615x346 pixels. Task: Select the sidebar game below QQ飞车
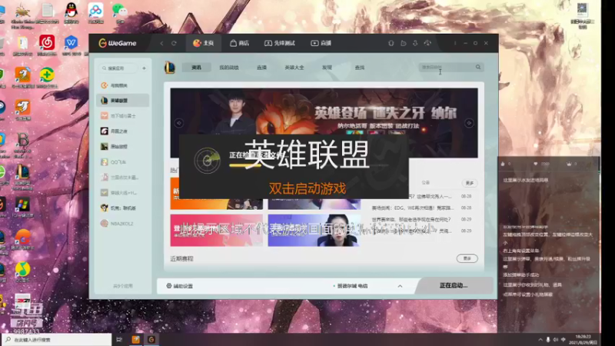[122, 178]
